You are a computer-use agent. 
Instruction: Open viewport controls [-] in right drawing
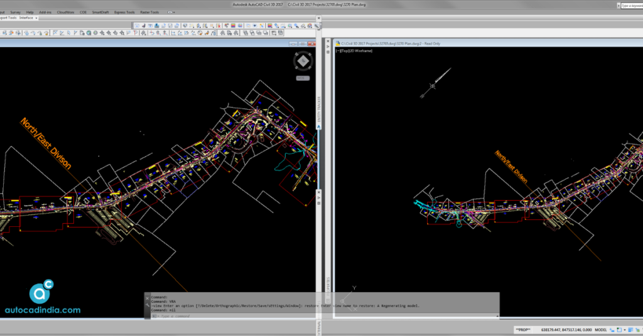click(x=337, y=51)
